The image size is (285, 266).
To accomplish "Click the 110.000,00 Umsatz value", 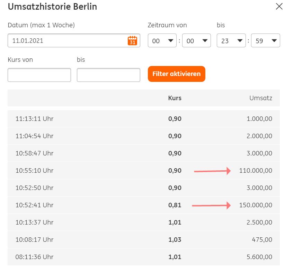I will coord(256,171).
